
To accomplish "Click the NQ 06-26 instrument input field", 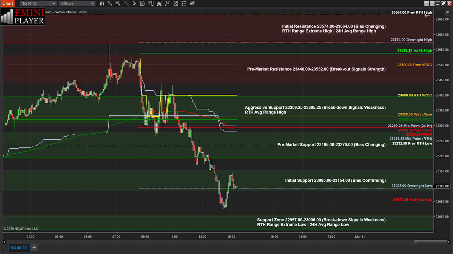I will pyautogui.click(x=35, y=3).
